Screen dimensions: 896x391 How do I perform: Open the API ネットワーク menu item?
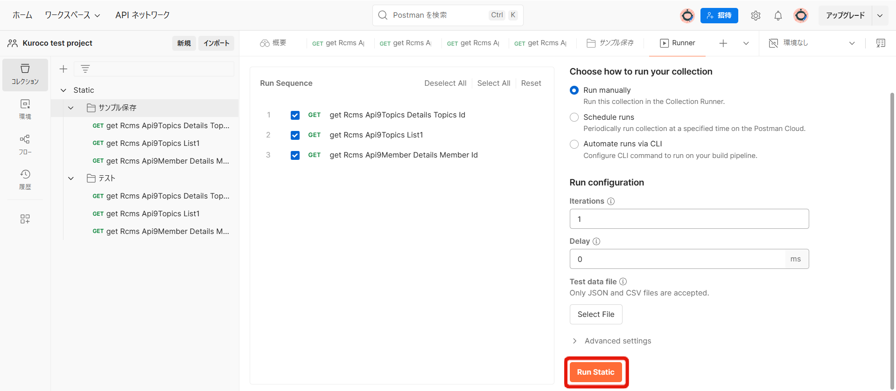142,15
